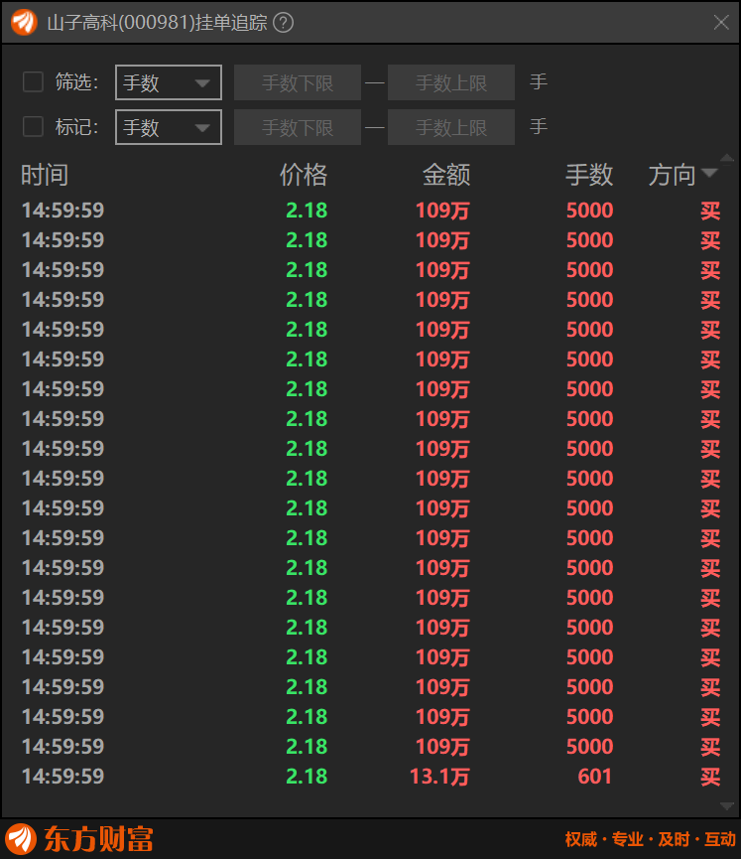
Task: Click the orange app logo in title bar
Action: coord(24,23)
